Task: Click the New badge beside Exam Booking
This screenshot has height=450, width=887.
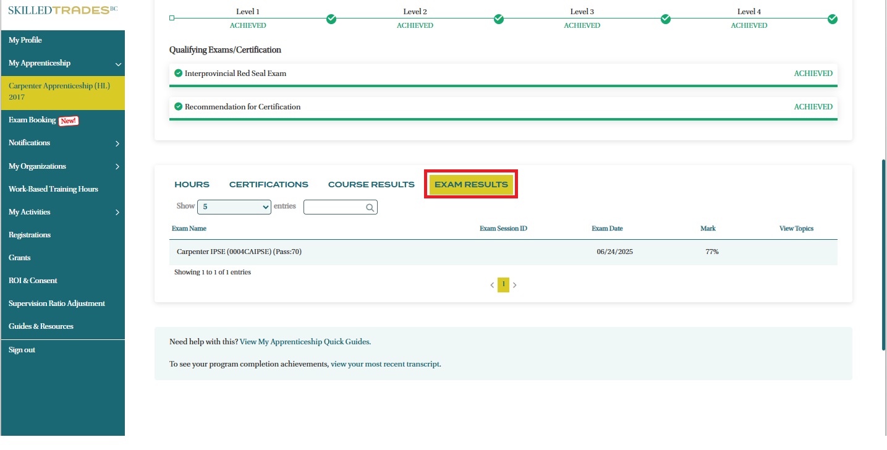Action: (x=69, y=121)
